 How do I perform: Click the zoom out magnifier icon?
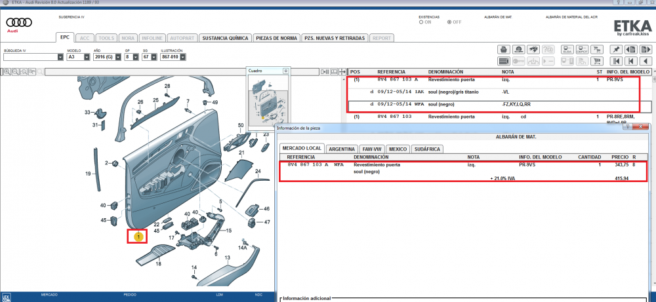click(16, 70)
